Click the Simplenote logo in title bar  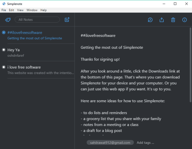click(x=4, y=4)
